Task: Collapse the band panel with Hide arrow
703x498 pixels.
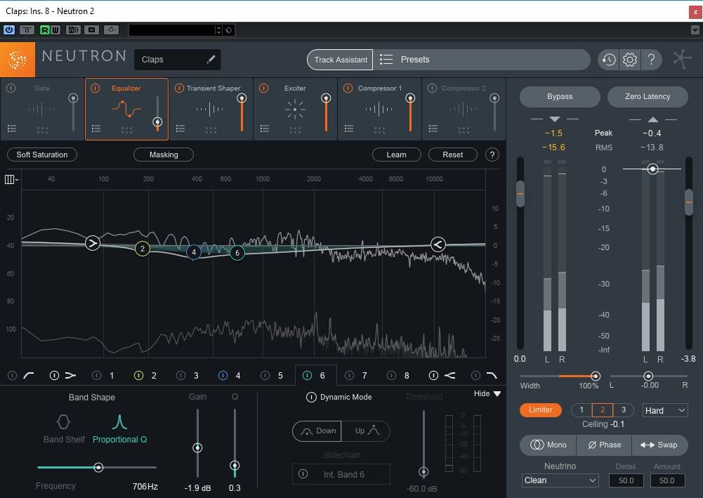Action: tap(497, 394)
